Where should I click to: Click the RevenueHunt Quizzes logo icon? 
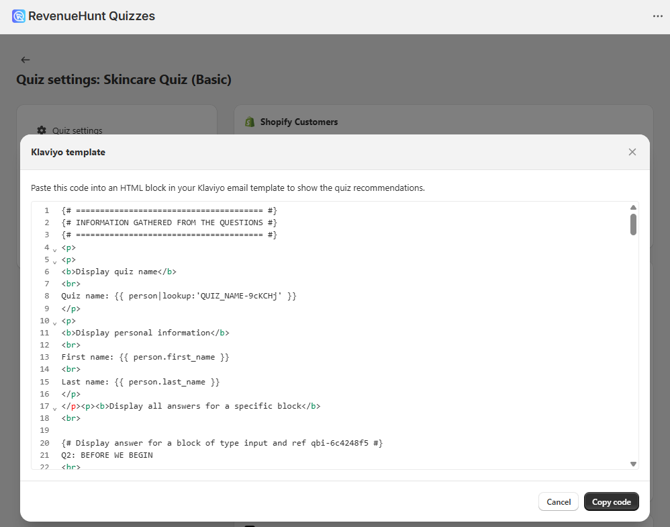coord(19,16)
